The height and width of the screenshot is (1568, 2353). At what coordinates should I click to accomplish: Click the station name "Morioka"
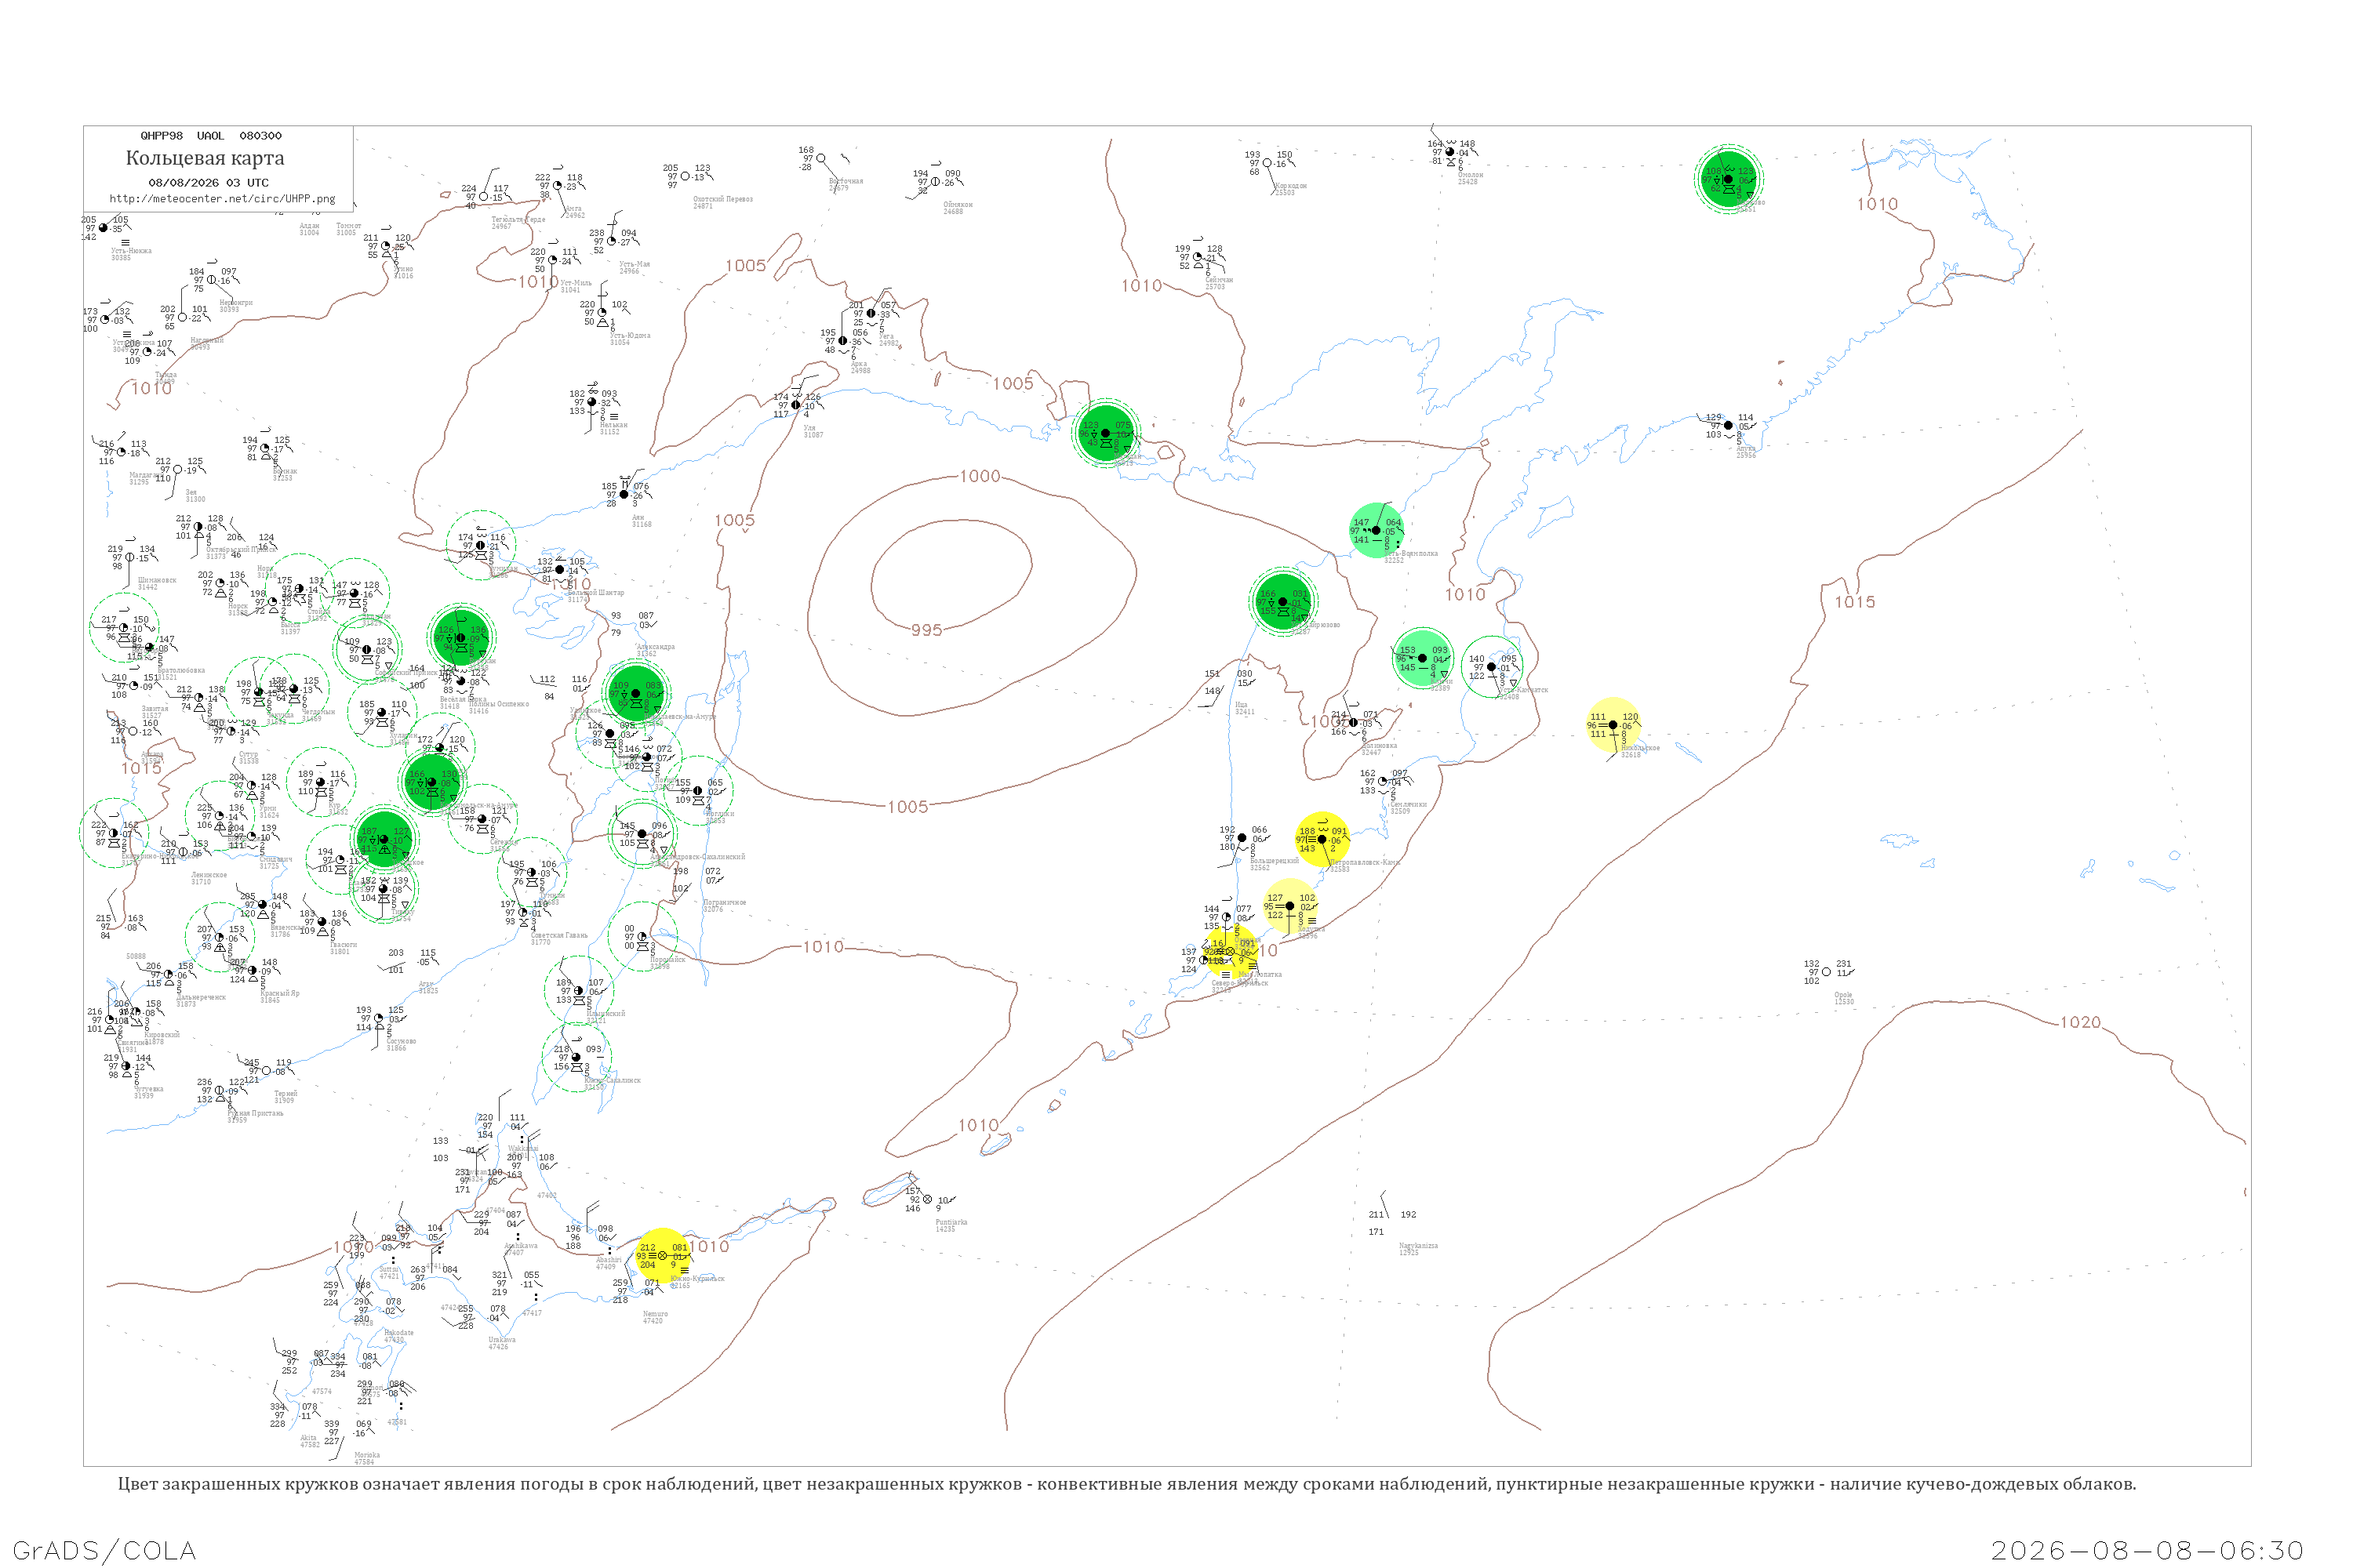tap(366, 1455)
